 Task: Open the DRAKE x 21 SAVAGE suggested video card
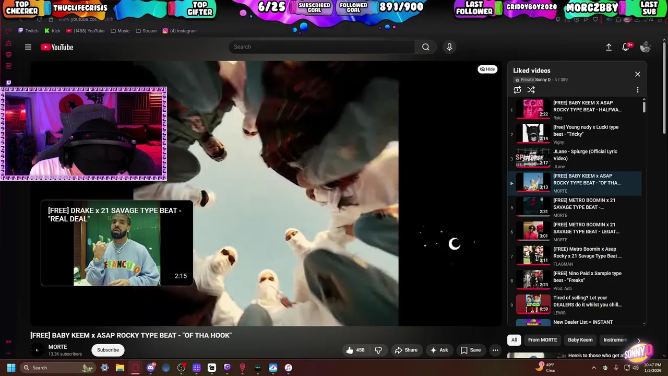(117, 243)
